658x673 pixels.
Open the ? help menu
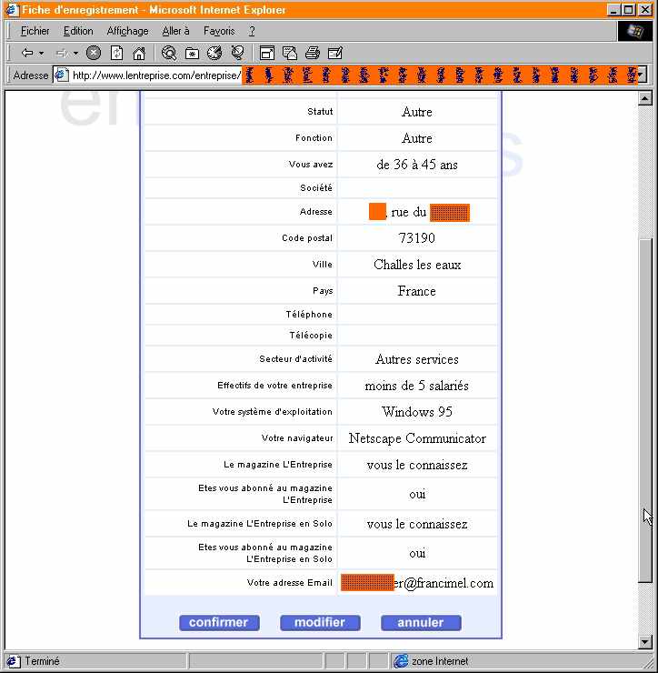[x=252, y=31]
